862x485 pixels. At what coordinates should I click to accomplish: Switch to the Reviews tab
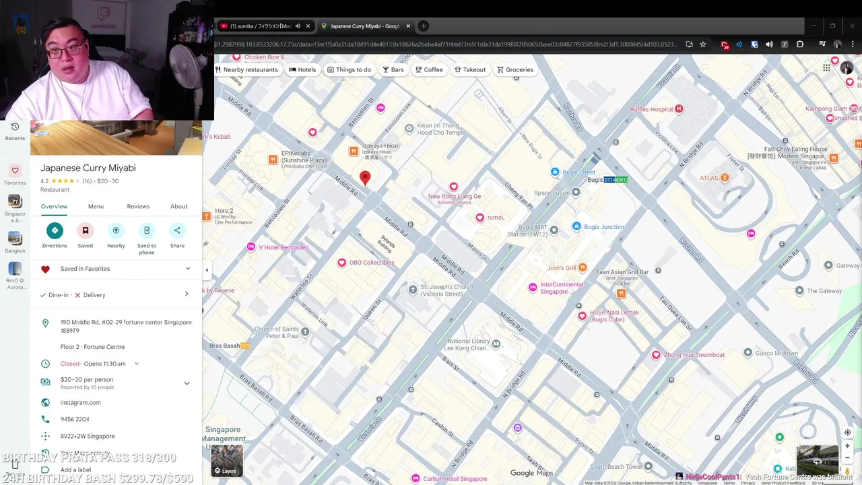(x=138, y=206)
